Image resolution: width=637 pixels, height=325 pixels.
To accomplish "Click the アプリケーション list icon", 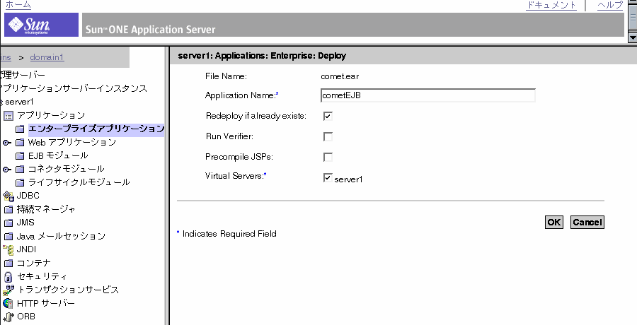I will coord(8,116).
